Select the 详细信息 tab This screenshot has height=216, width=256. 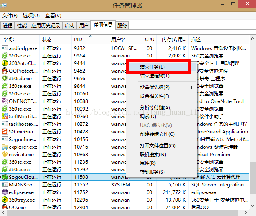coord(103,25)
